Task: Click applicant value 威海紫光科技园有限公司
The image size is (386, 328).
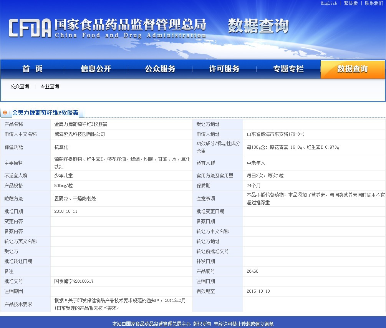Action: [80, 134]
